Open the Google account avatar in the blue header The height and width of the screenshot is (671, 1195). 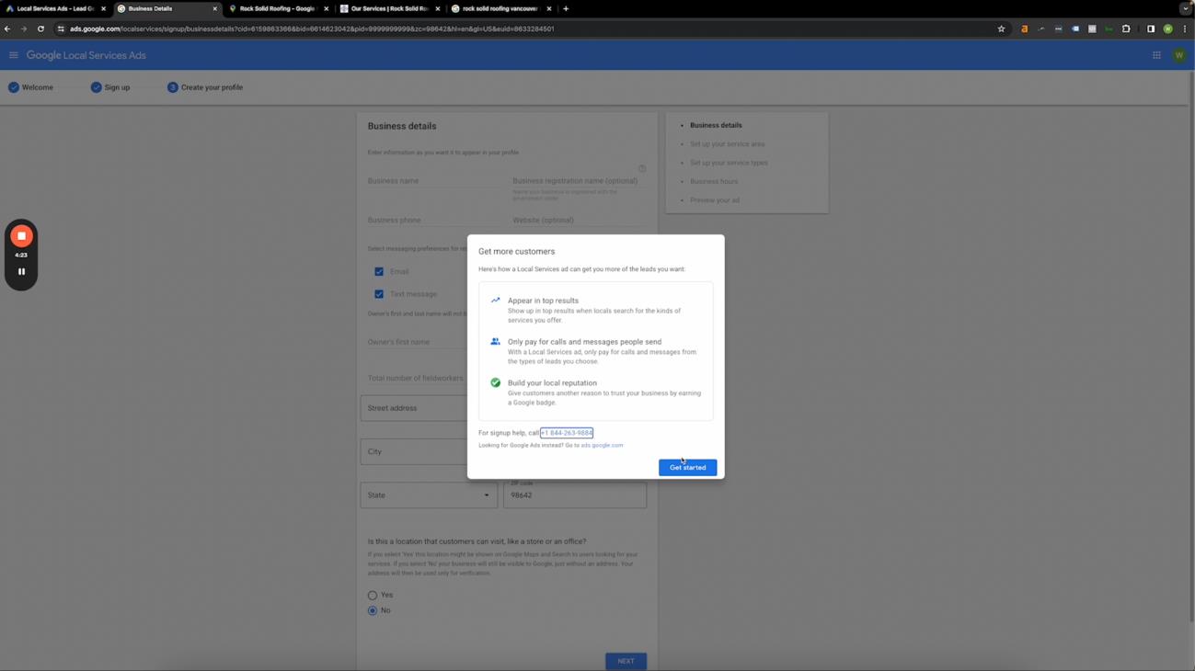point(1179,55)
